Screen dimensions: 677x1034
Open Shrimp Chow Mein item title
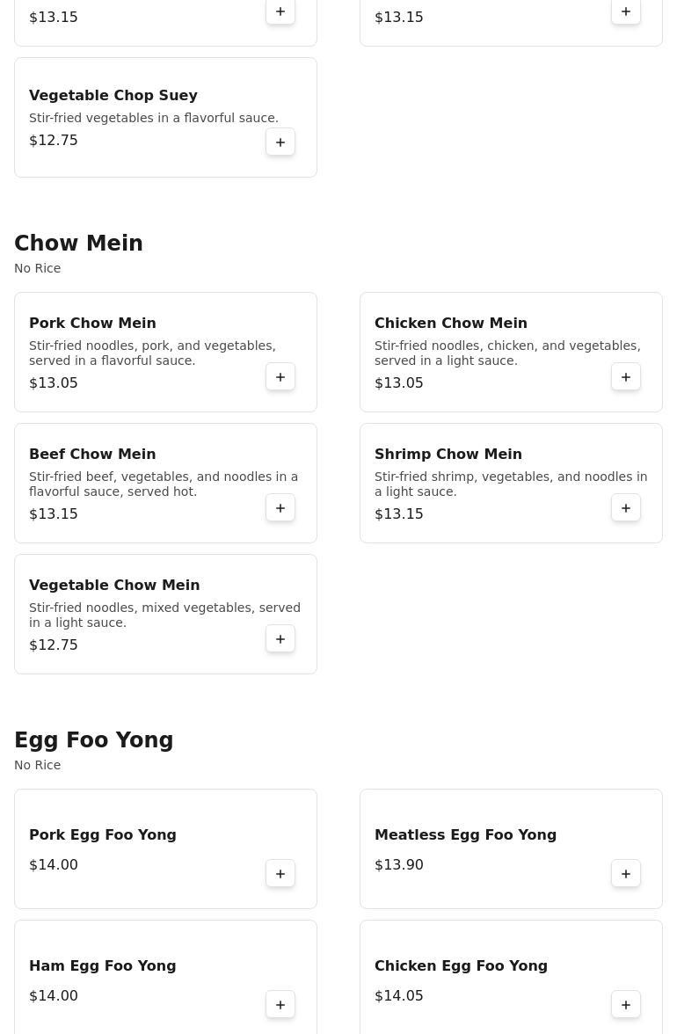[x=448, y=454]
